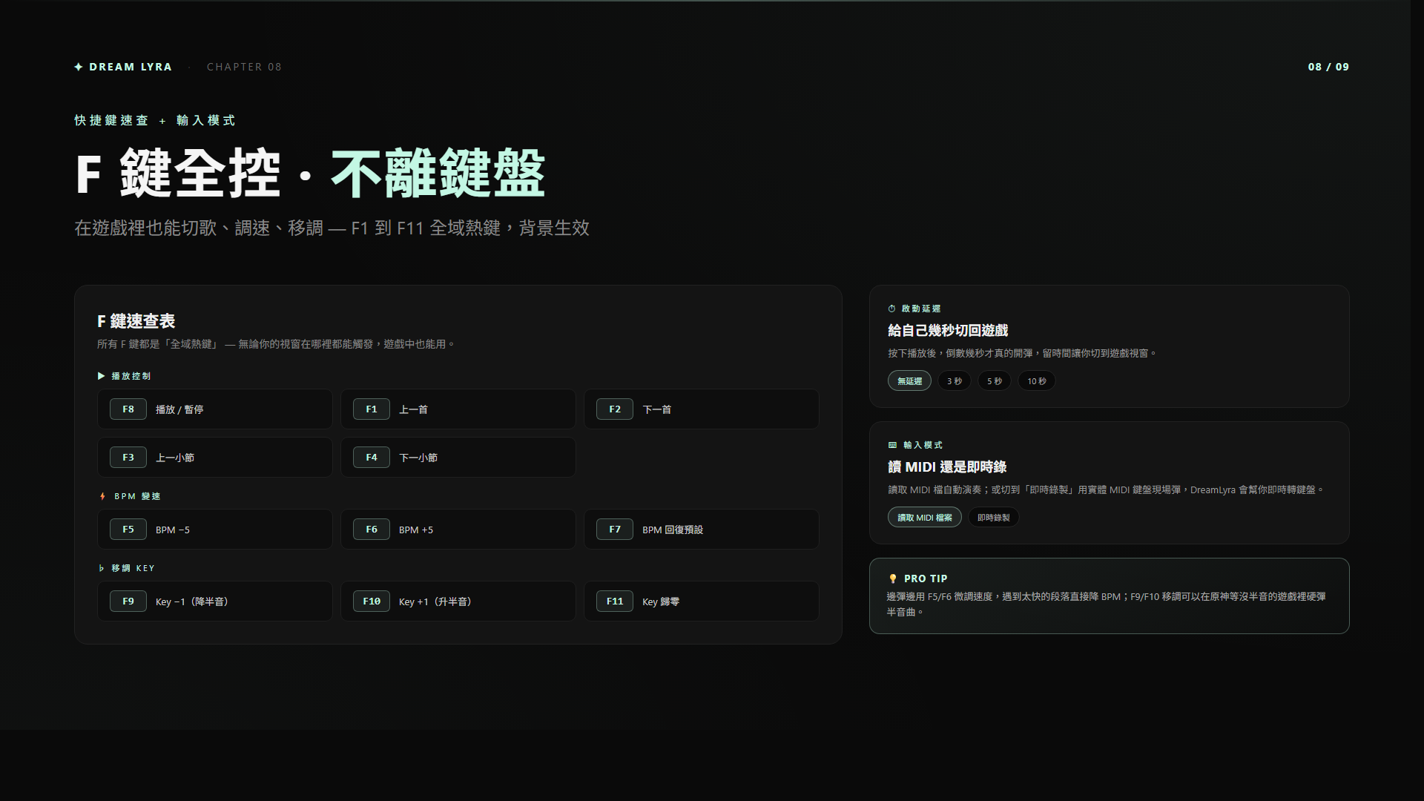The image size is (1424, 801).
Task: Click the F11 Key 歸零 shortcut card
Action: pos(701,601)
